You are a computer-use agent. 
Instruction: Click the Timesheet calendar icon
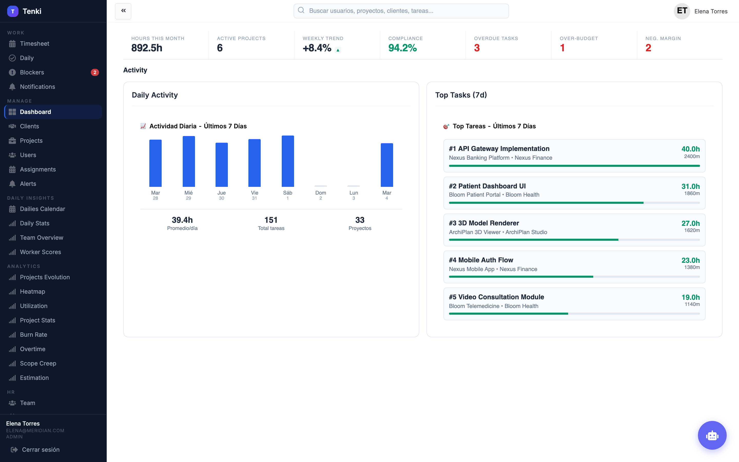tap(12, 44)
